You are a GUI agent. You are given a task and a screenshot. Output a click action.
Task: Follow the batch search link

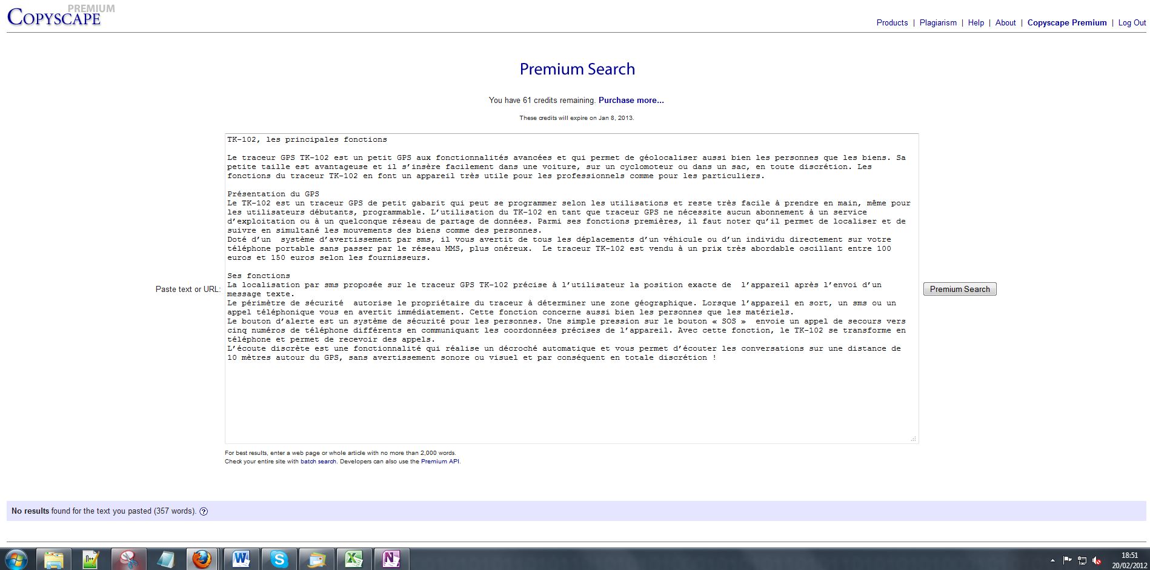tap(318, 462)
